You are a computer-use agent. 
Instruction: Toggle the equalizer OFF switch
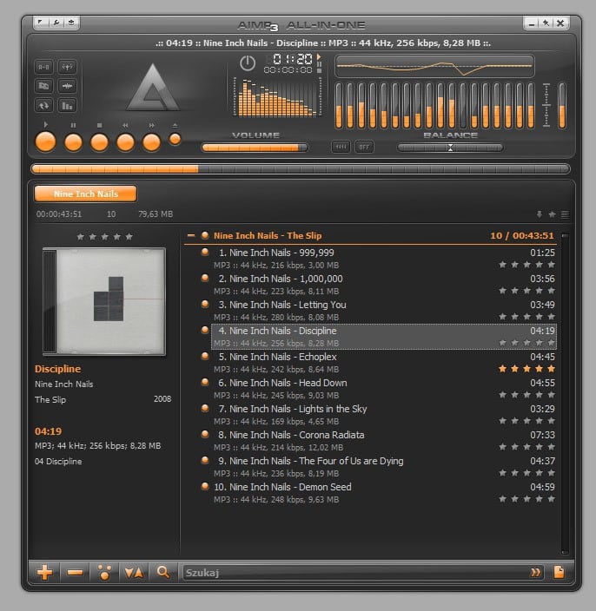[x=364, y=147]
